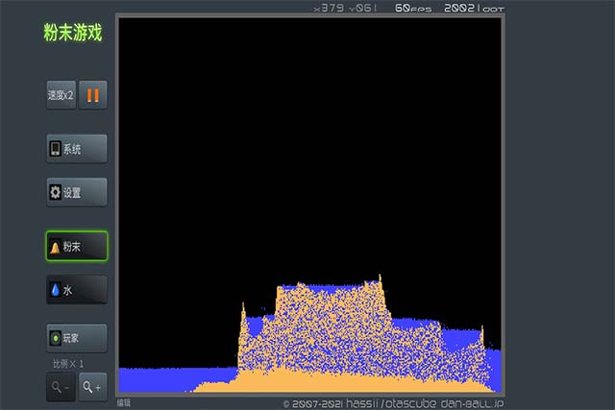Select the 水 water droplet element

point(77,290)
